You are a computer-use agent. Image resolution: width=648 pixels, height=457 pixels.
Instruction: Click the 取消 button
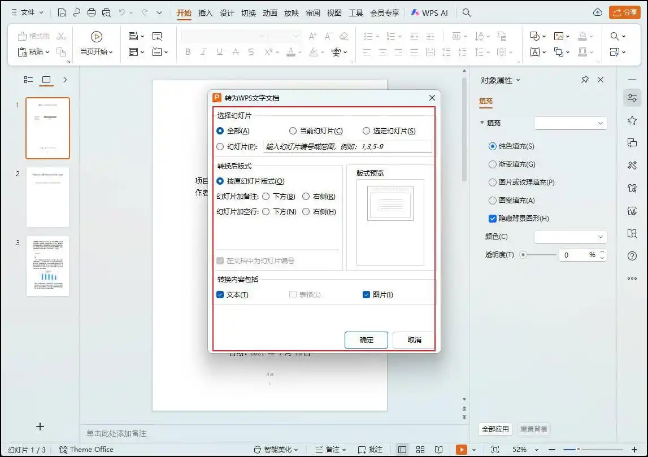pyautogui.click(x=414, y=340)
